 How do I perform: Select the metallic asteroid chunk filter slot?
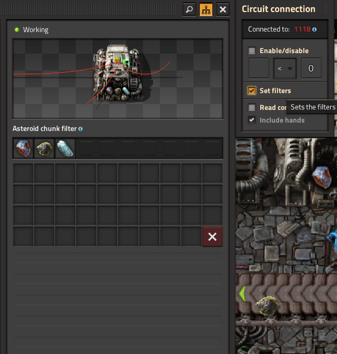tap(23, 148)
